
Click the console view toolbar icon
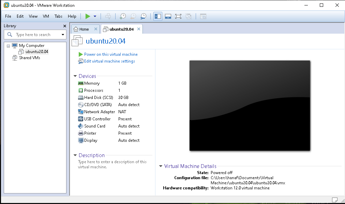coord(203,16)
